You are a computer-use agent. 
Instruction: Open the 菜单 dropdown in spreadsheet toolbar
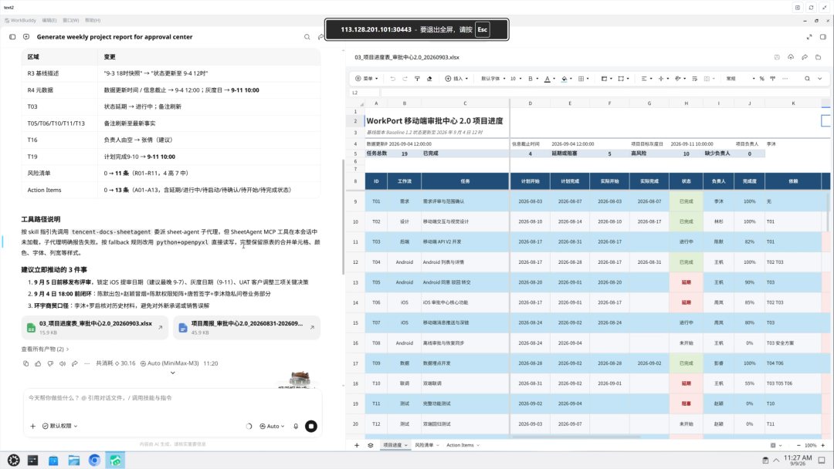pos(367,79)
